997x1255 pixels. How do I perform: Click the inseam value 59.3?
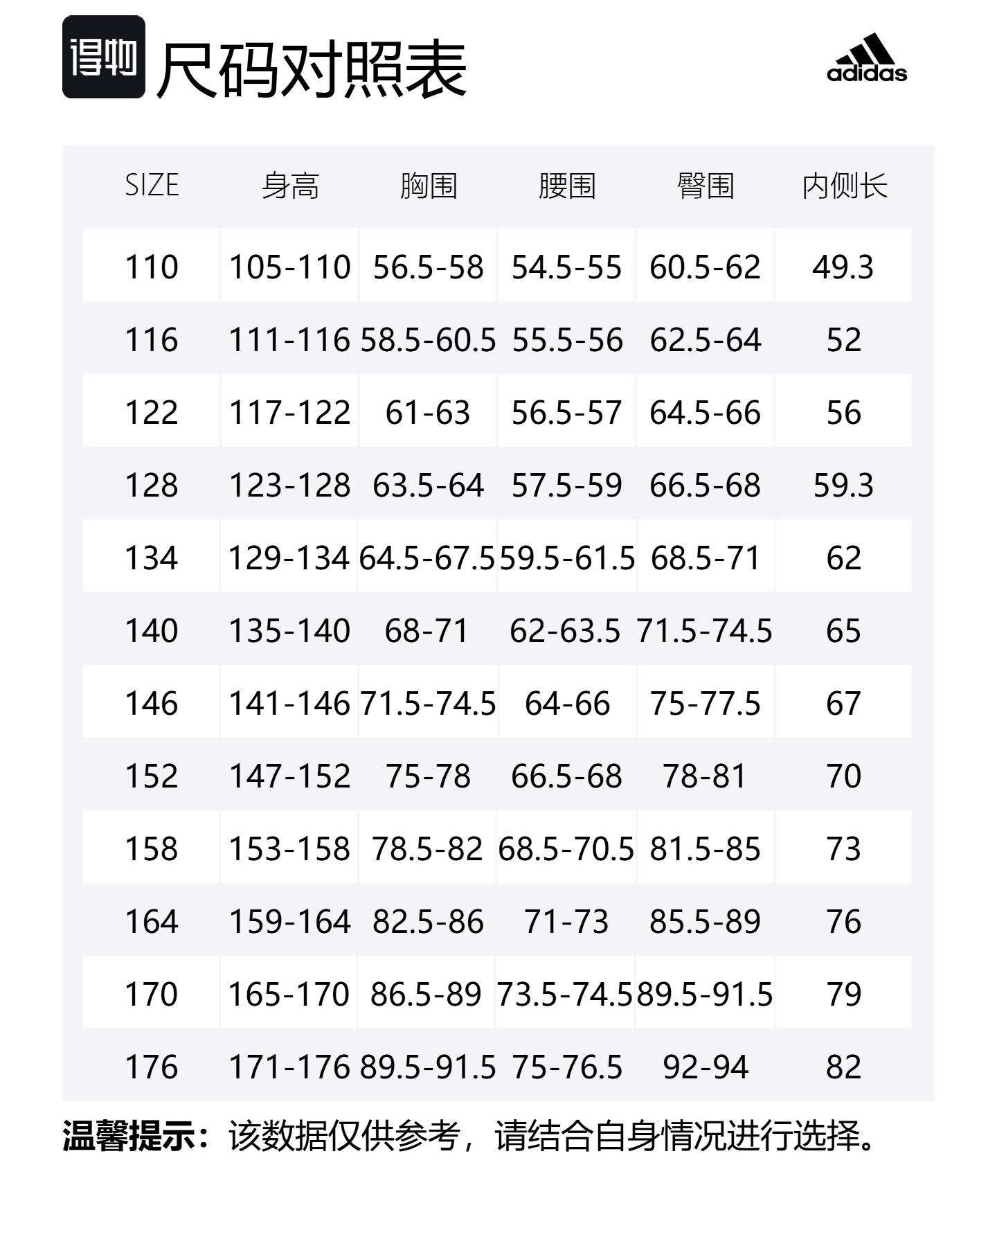pos(843,486)
